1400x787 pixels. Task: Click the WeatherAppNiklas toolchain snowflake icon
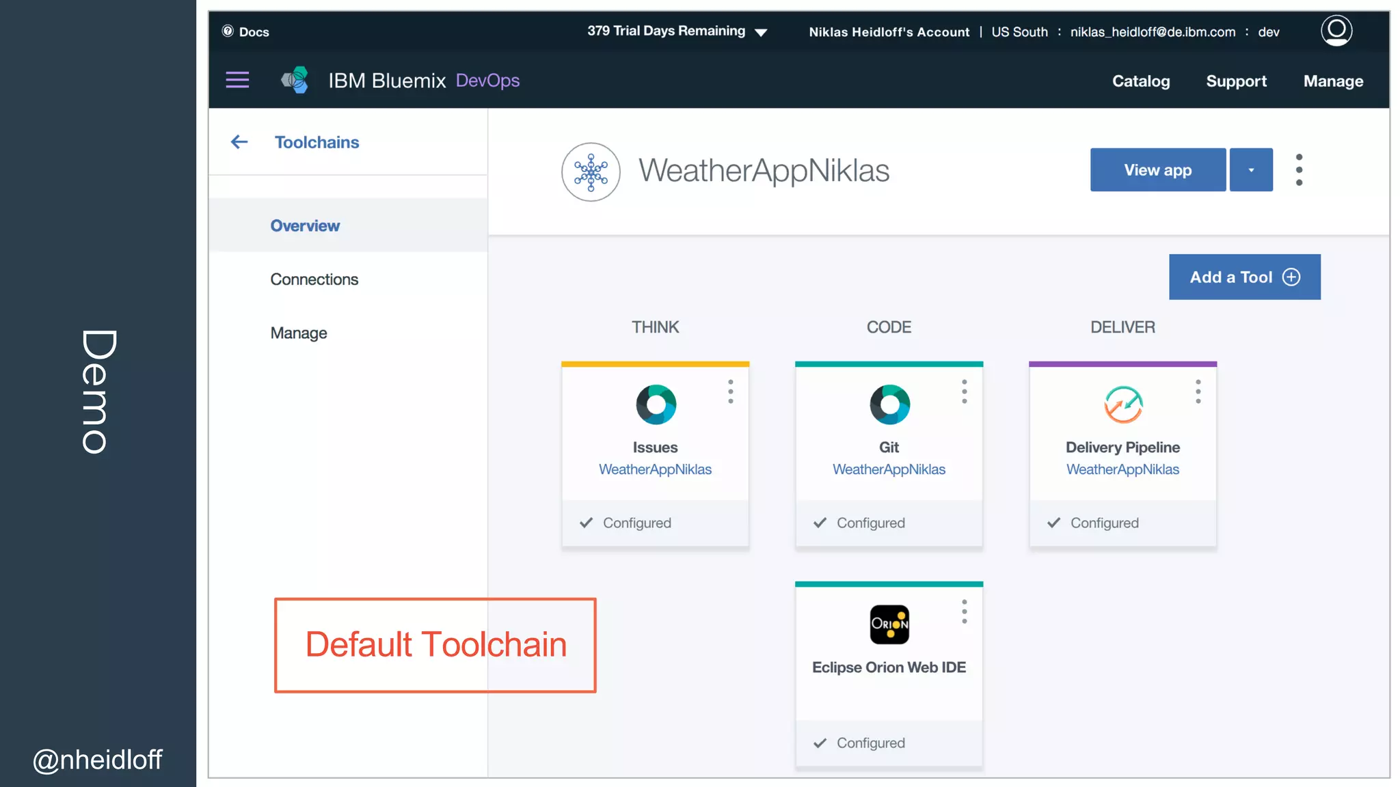(x=591, y=171)
